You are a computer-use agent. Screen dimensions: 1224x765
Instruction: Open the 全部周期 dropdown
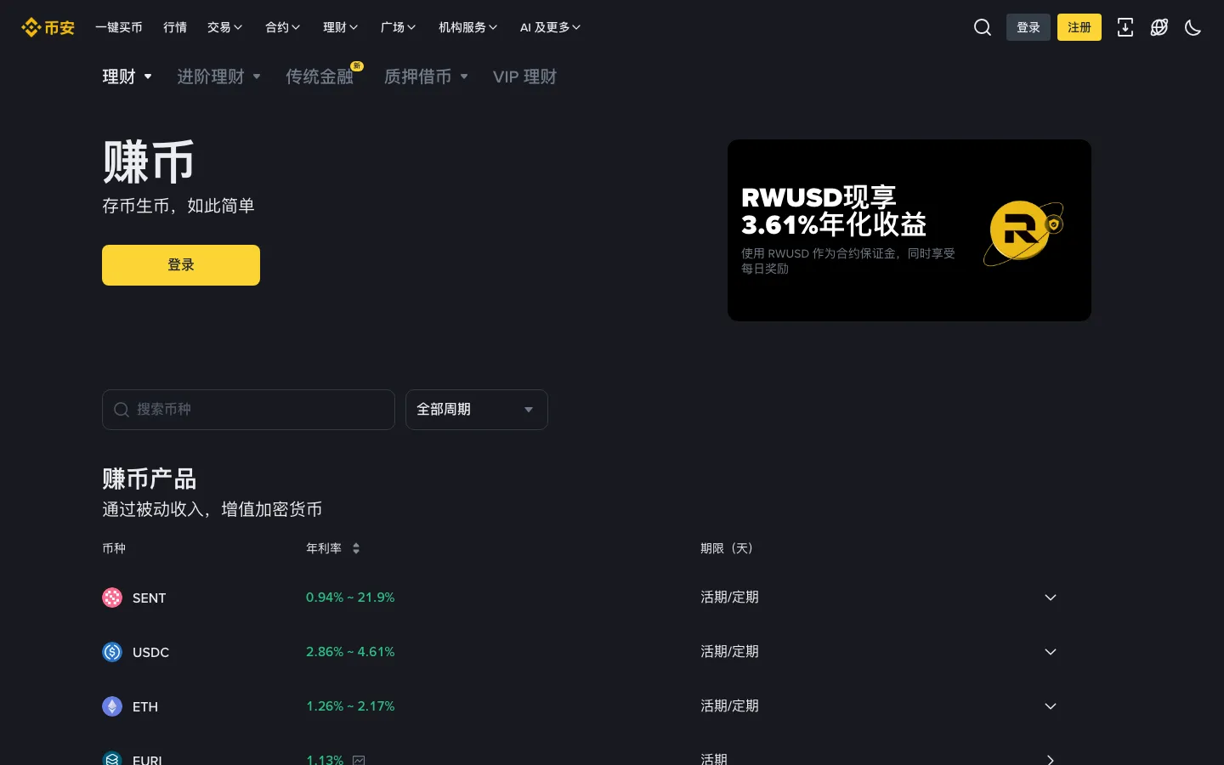[477, 410]
